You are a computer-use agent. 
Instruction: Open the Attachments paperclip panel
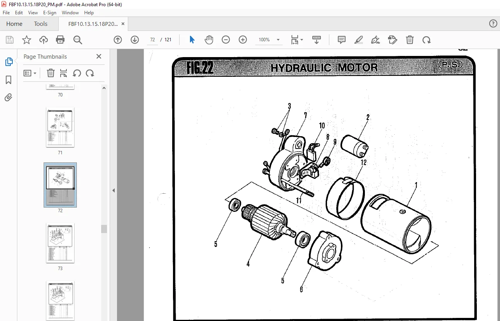pyautogui.click(x=8, y=98)
